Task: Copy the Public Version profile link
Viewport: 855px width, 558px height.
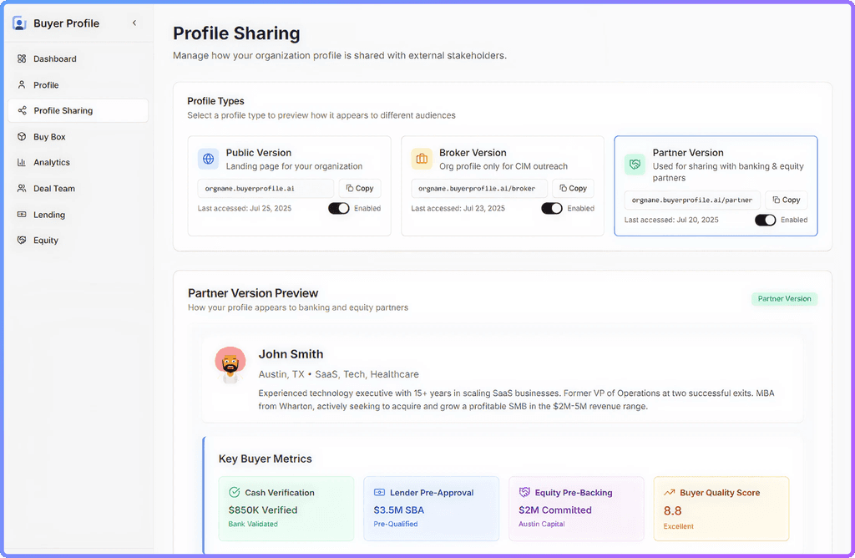Action: 360,188
